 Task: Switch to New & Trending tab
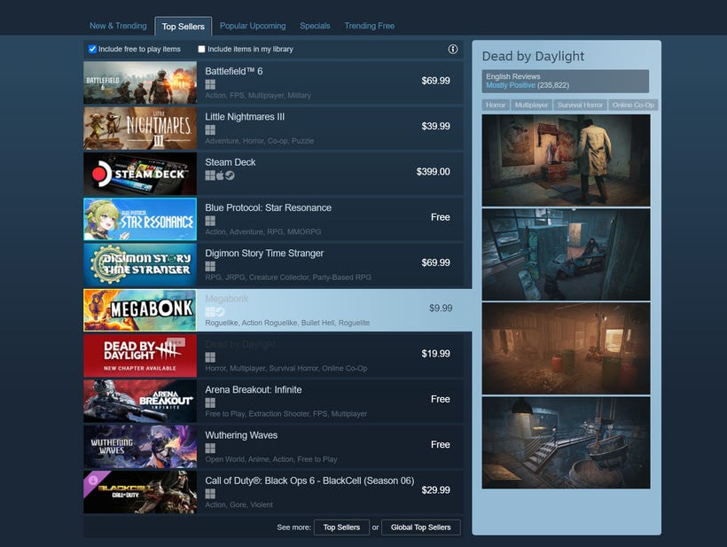point(118,26)
